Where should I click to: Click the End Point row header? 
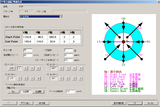coord(13,41)
